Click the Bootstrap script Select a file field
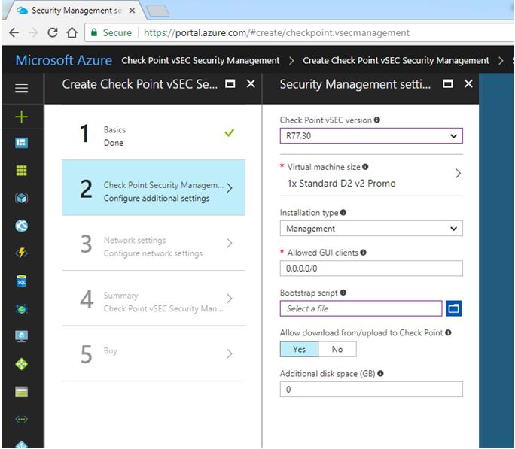The width and height of the screenshot is (515, 449). click(361, 308)
